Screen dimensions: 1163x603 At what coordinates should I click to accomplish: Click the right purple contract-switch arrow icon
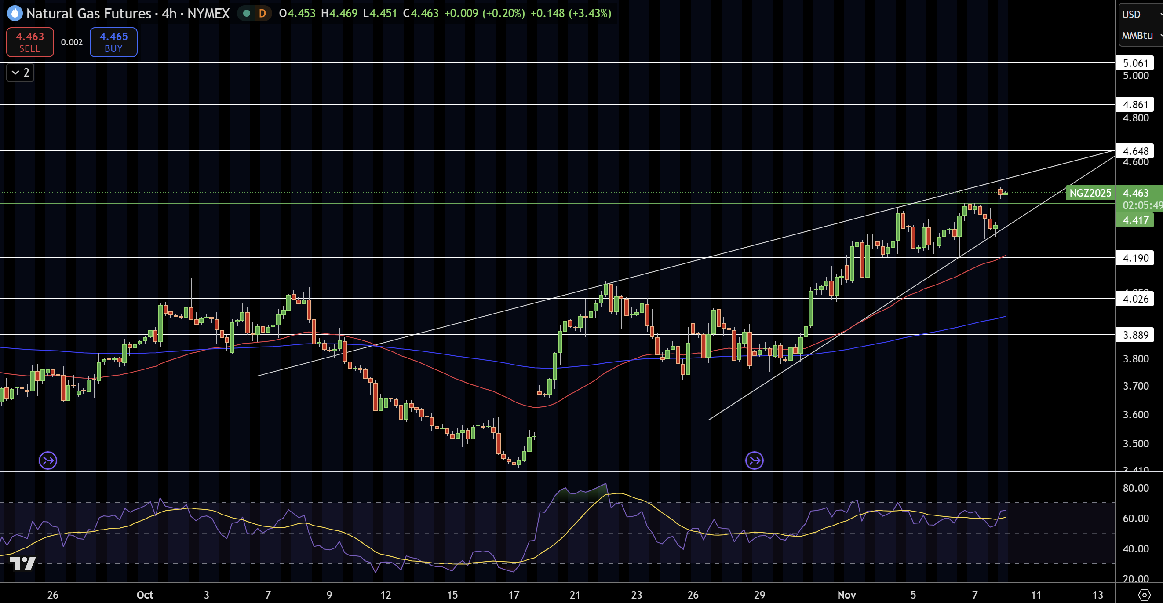[754, 461]
